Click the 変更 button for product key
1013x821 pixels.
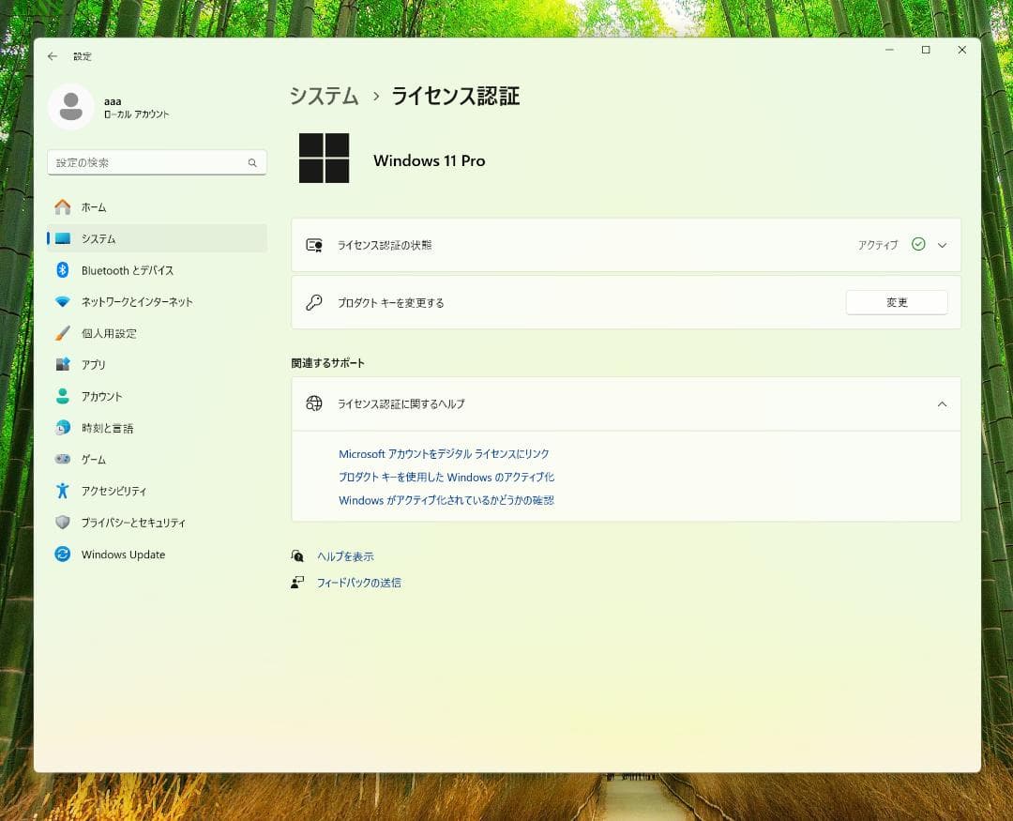896,303
